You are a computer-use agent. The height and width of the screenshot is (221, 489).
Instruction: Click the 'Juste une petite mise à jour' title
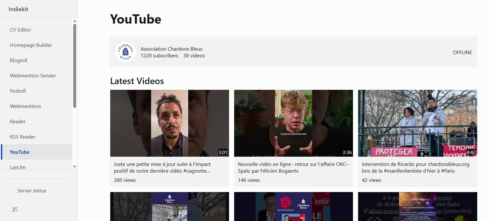pyautogui.click(x=162, y=168)
